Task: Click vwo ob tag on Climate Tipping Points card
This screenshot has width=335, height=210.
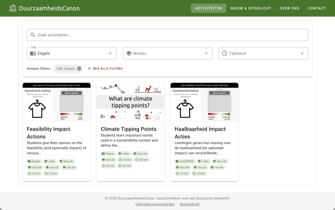Action: click(x=108, y=160)
